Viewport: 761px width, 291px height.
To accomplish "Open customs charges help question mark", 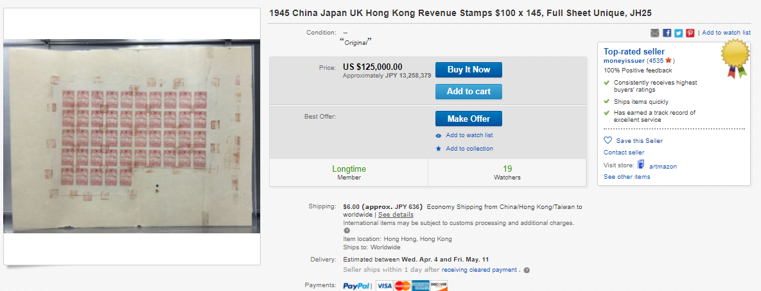I will click(x=347, y=231).
